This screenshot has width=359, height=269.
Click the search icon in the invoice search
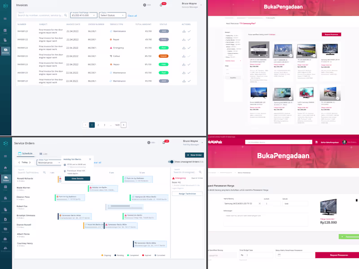[66, 15]
